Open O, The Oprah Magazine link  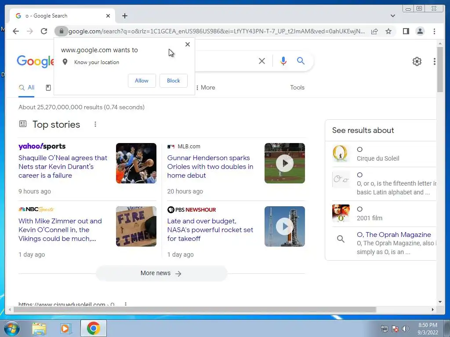tap(394, 235)
